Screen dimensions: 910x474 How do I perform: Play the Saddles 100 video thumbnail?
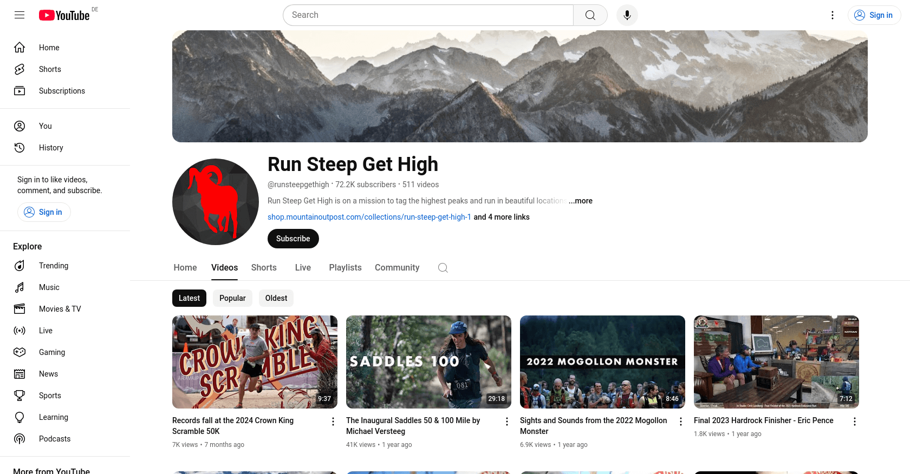(x=428, y=361)
